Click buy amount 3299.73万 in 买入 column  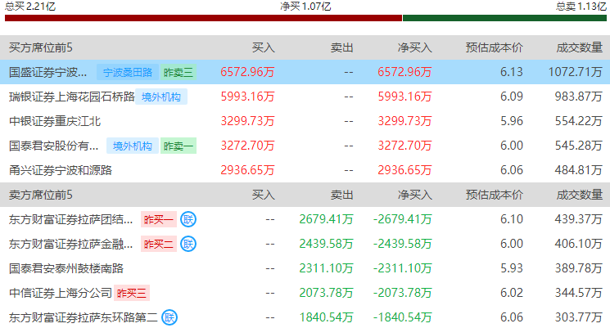pos(247,121)
